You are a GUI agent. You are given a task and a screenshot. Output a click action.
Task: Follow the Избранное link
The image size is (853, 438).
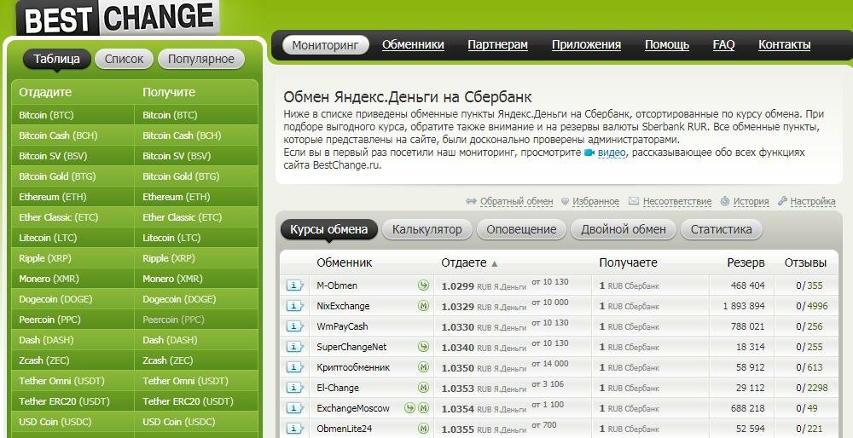pyautogui.click(x=595, y=202)
